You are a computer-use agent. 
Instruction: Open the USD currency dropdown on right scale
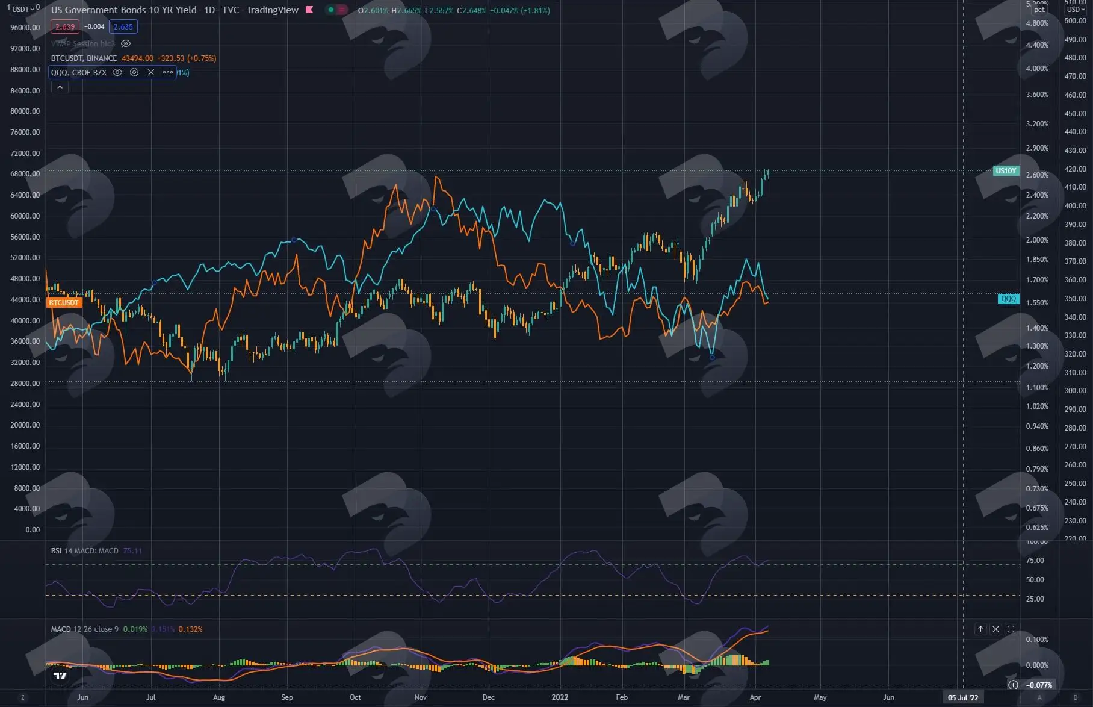(x=1076, y=10)
